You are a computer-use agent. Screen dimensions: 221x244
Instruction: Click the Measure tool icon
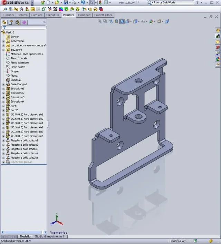pos(5,9)
